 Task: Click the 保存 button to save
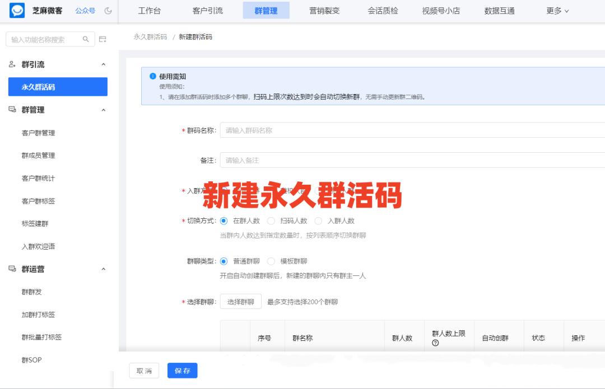pyautogui.click(x=182, y=371)
